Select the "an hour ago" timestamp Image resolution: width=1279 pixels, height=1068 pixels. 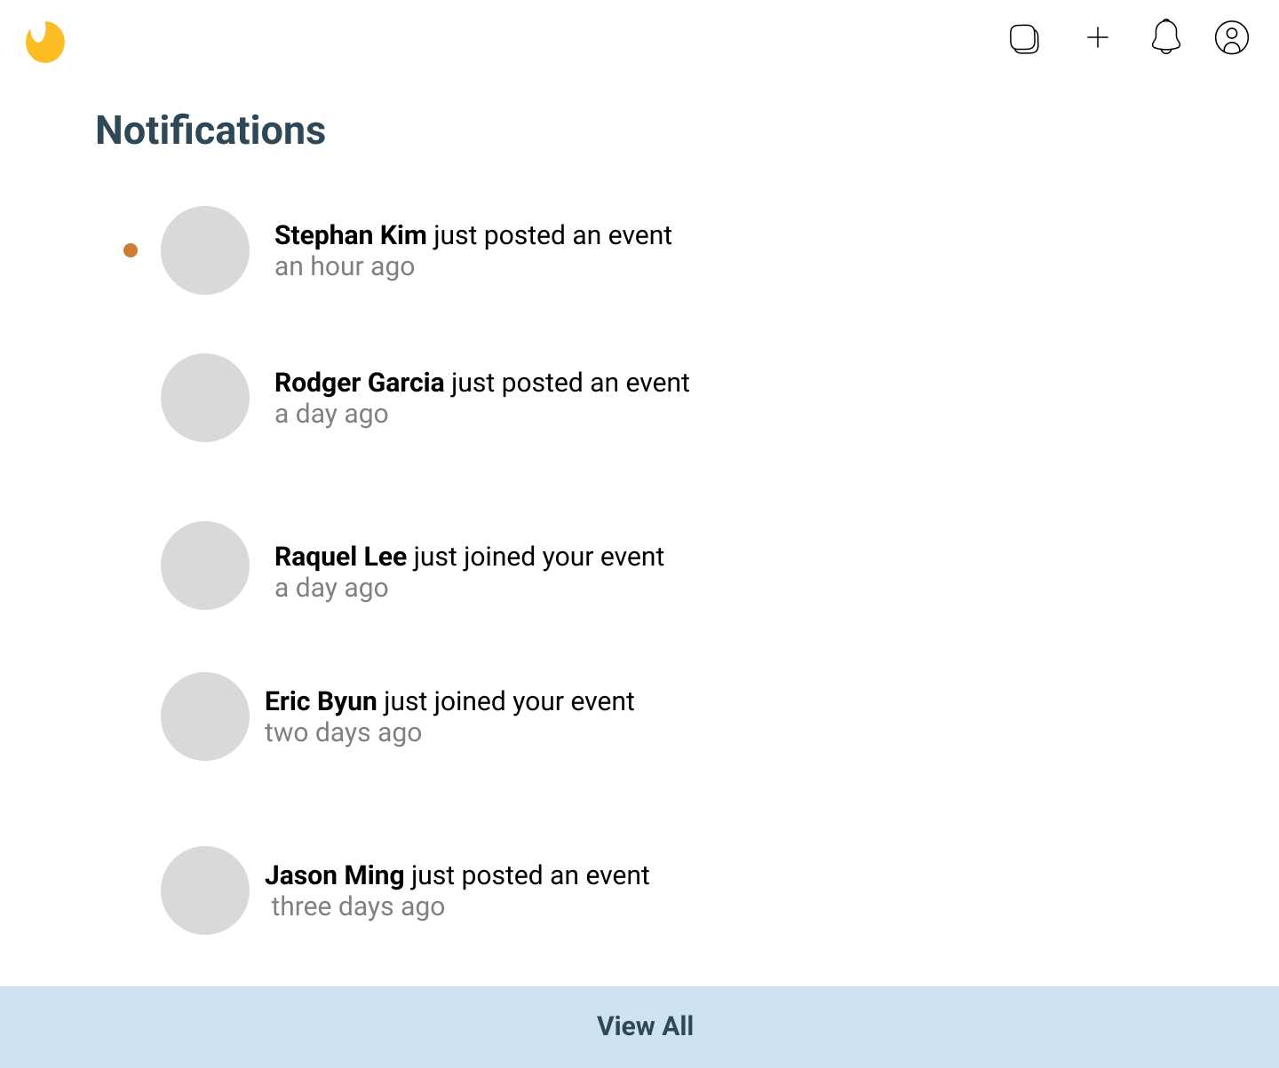pyautogui.click(x=345, y=266)
